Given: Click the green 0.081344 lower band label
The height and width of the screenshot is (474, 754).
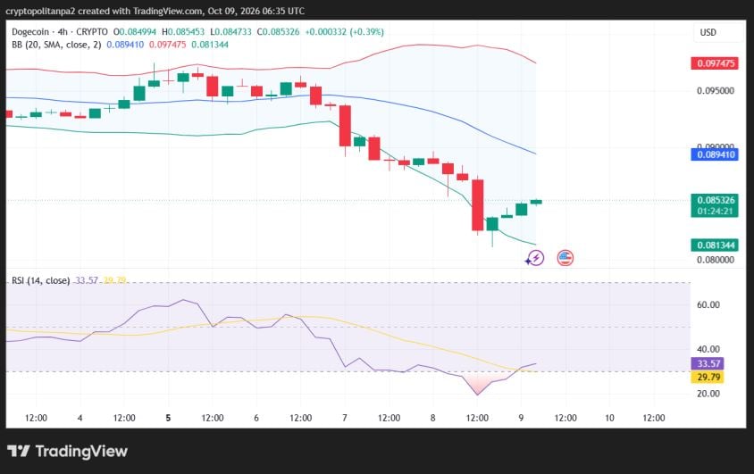Looking at the screenshot, I should pos(715,245).
